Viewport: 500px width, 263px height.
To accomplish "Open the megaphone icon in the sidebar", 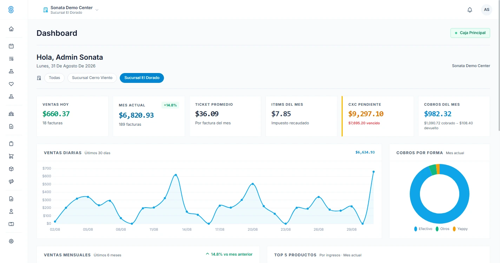I will coord(11,182).
